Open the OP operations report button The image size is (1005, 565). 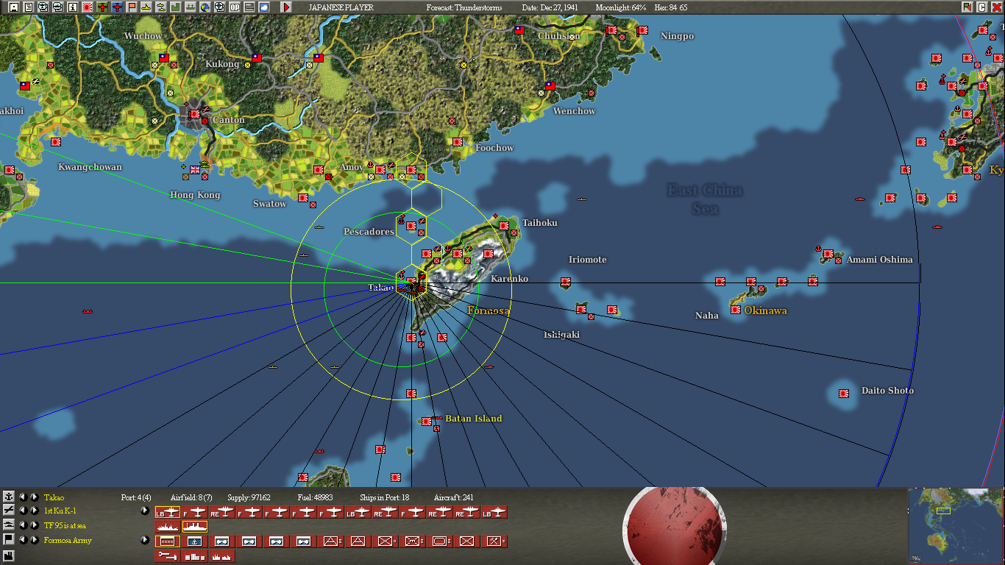[x=235, y=7]
